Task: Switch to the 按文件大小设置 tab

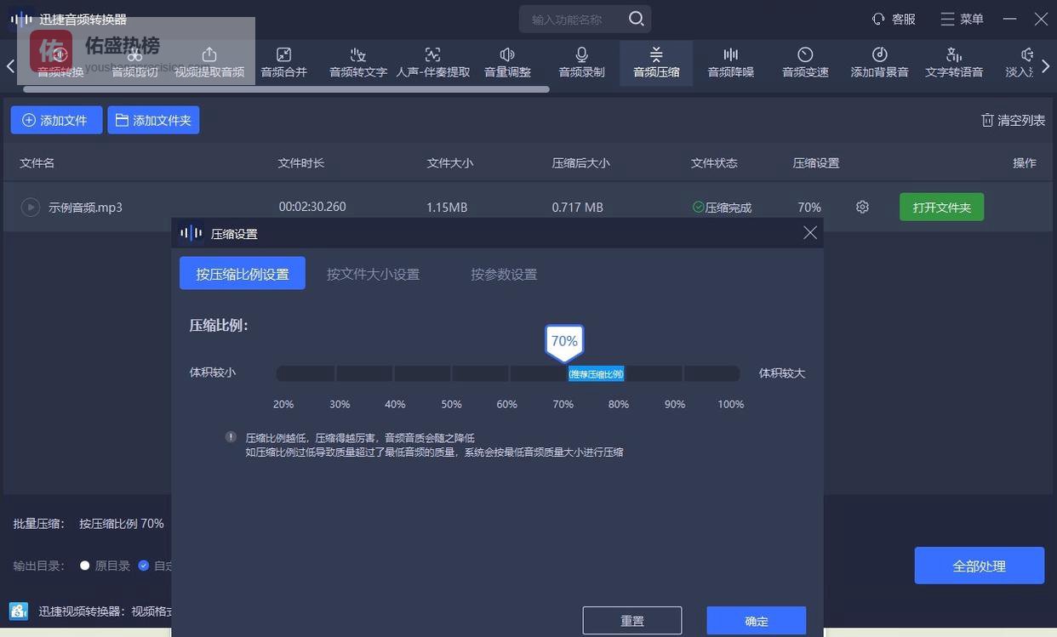Action: [x=373, y=274]
